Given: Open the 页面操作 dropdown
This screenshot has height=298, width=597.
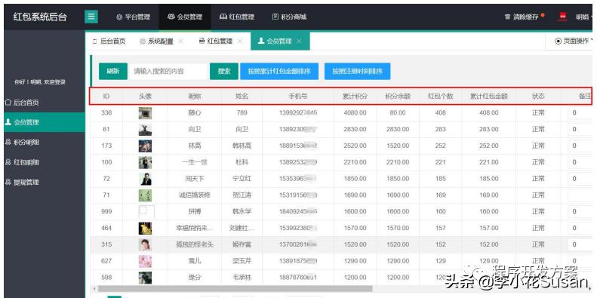Looking at the screenshot, I should pos(574,41).
